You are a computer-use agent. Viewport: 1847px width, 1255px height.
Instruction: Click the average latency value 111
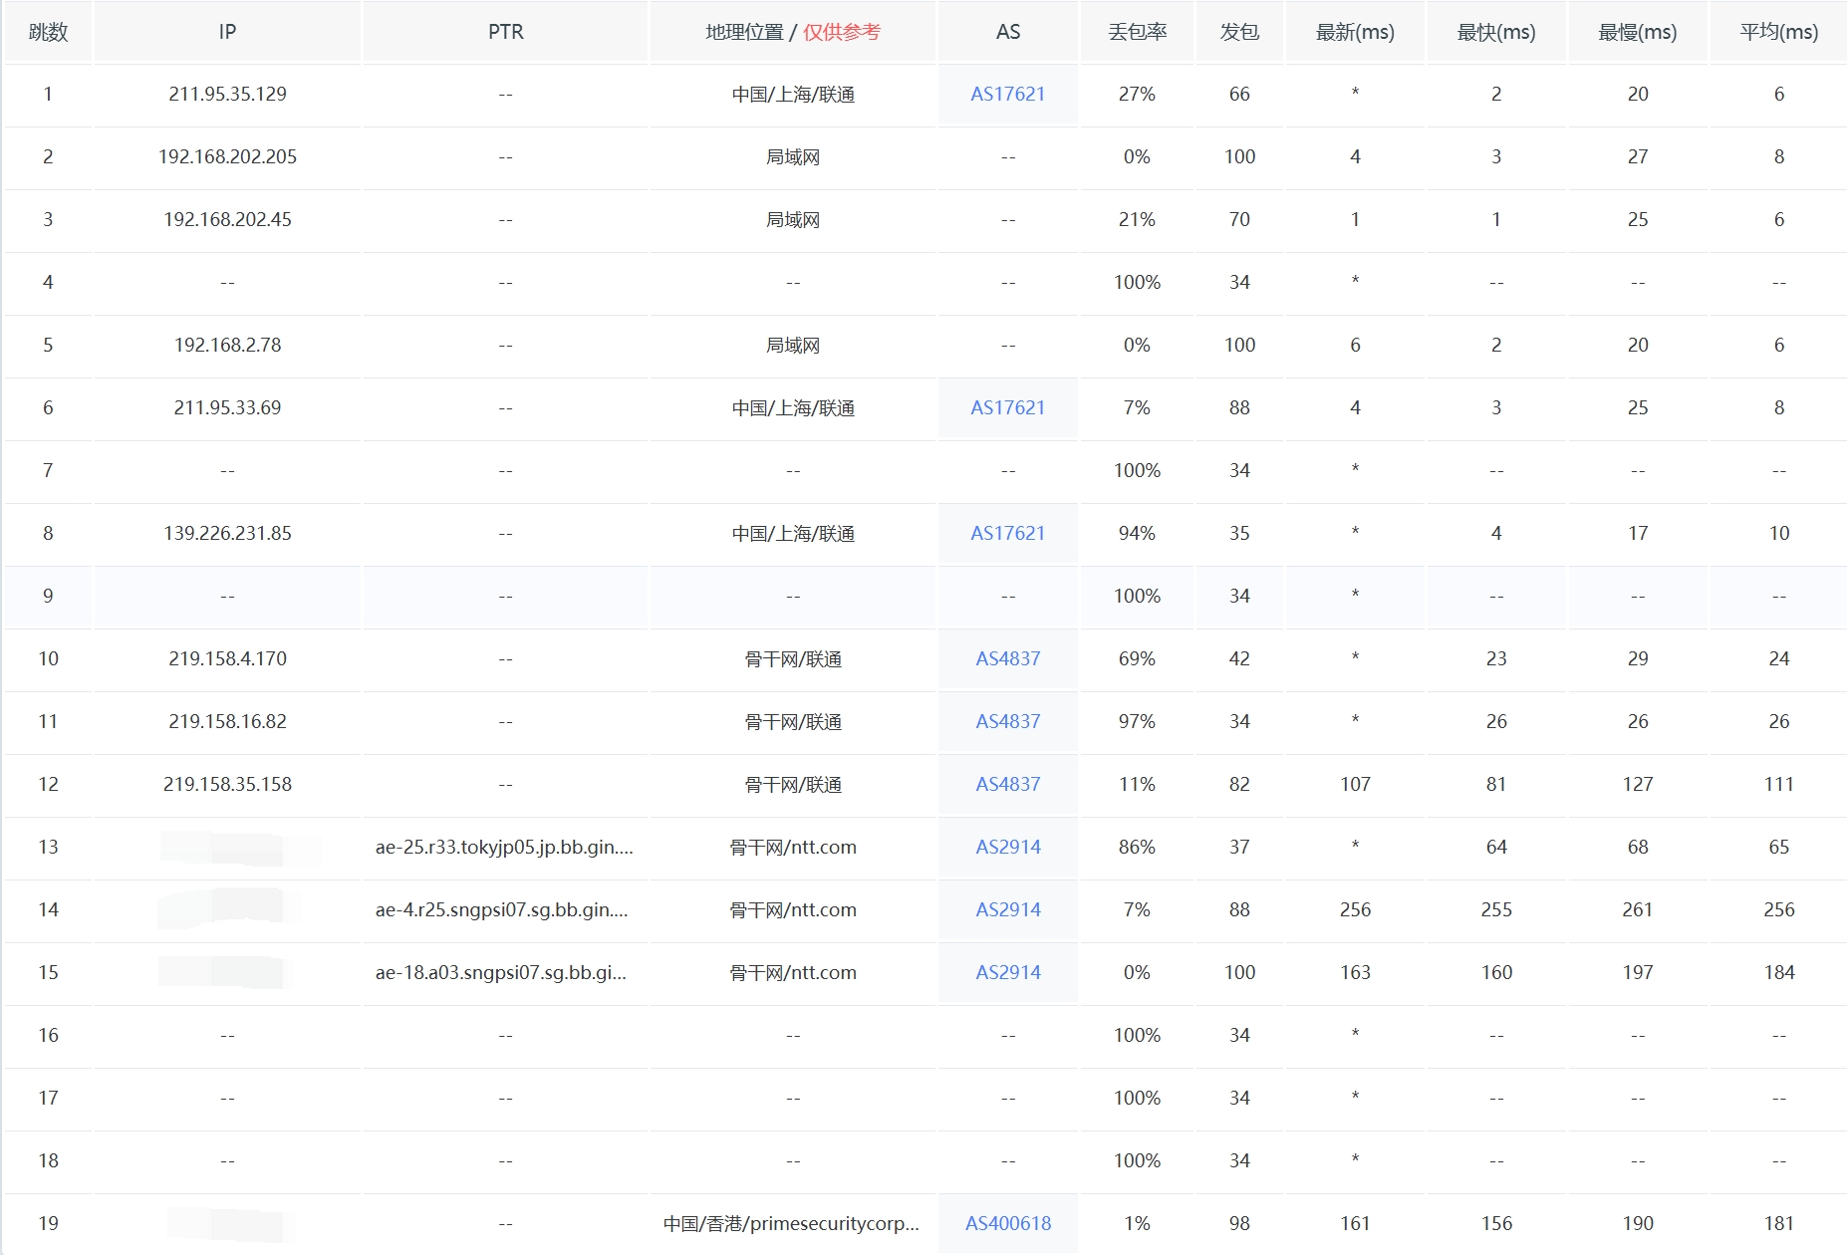(x=1779, y=784)
